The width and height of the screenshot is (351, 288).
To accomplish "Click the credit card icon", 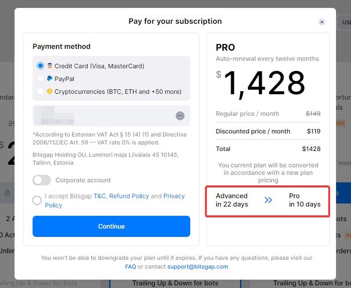I will coord(50,66).
